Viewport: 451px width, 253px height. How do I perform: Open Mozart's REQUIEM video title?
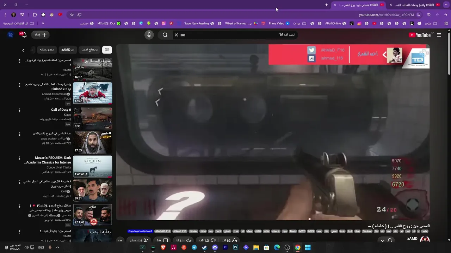(x=48, y=160)
